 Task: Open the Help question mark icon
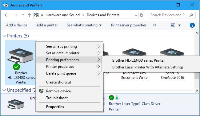pyautogui.click(x=192, y=25)
